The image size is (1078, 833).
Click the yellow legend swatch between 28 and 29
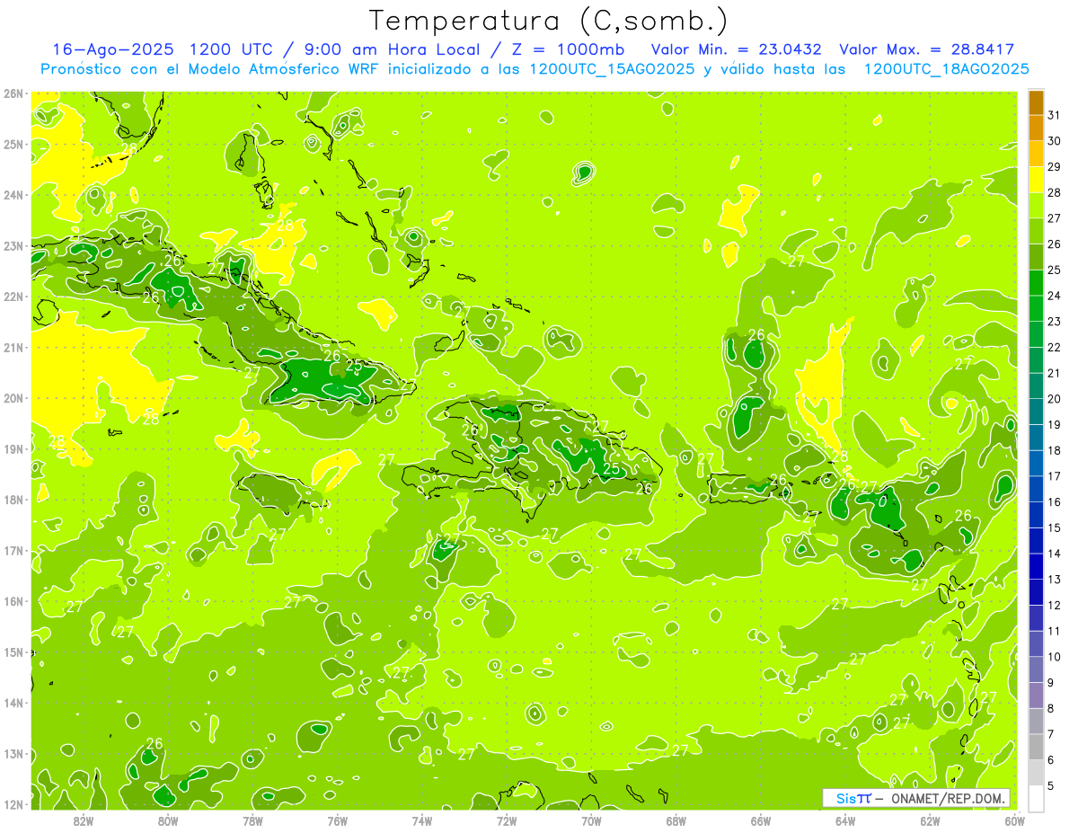point(1036,180)
